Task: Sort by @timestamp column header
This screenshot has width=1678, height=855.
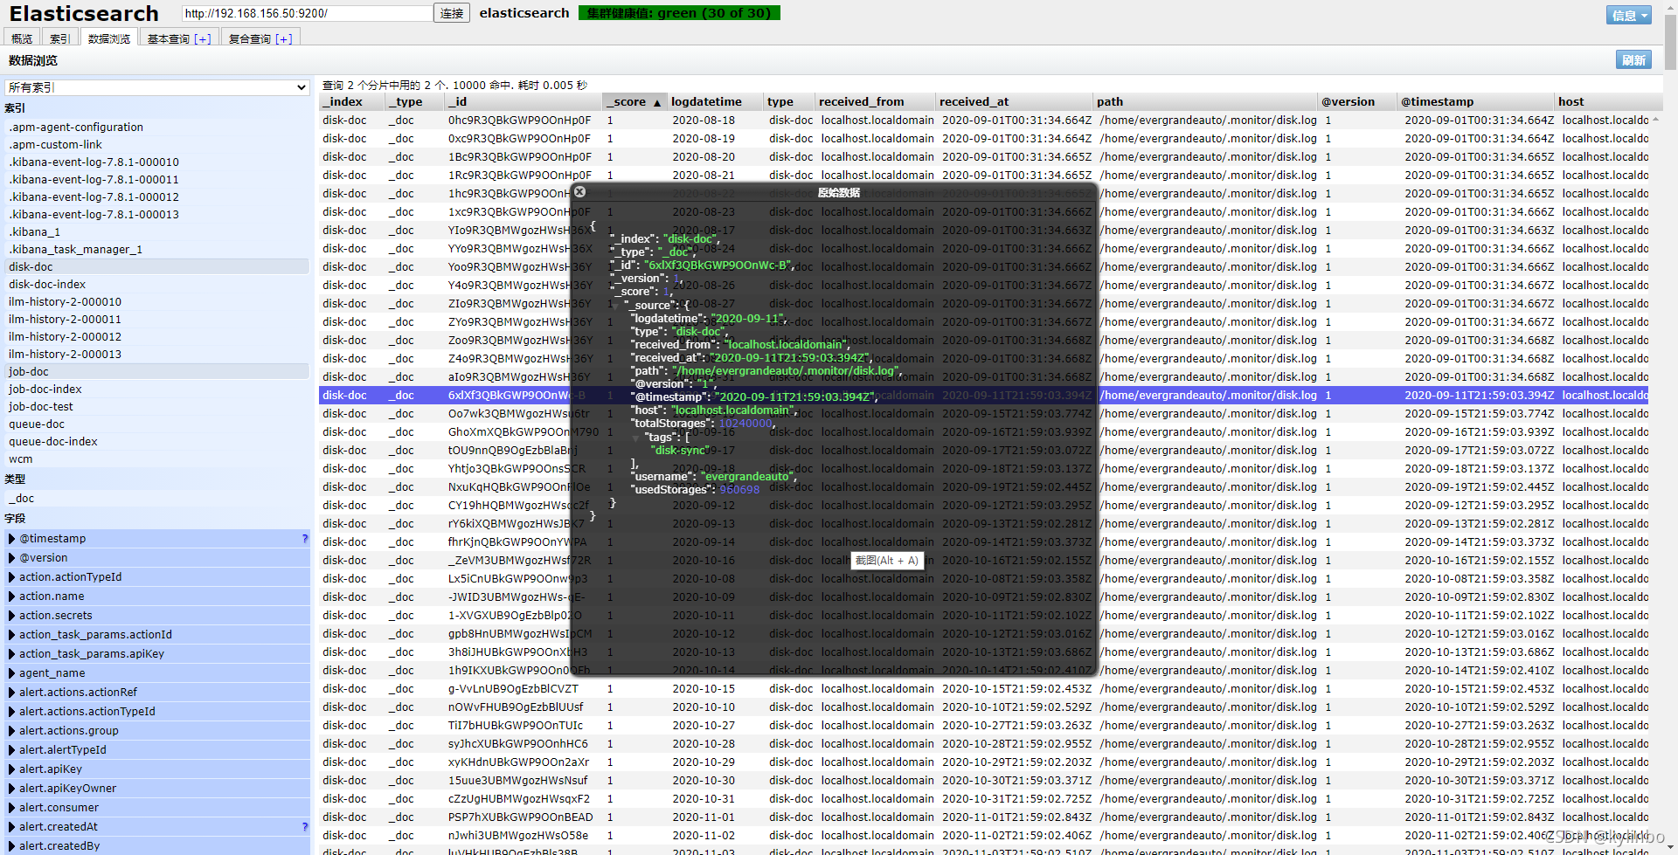Action: (1475, 101)
